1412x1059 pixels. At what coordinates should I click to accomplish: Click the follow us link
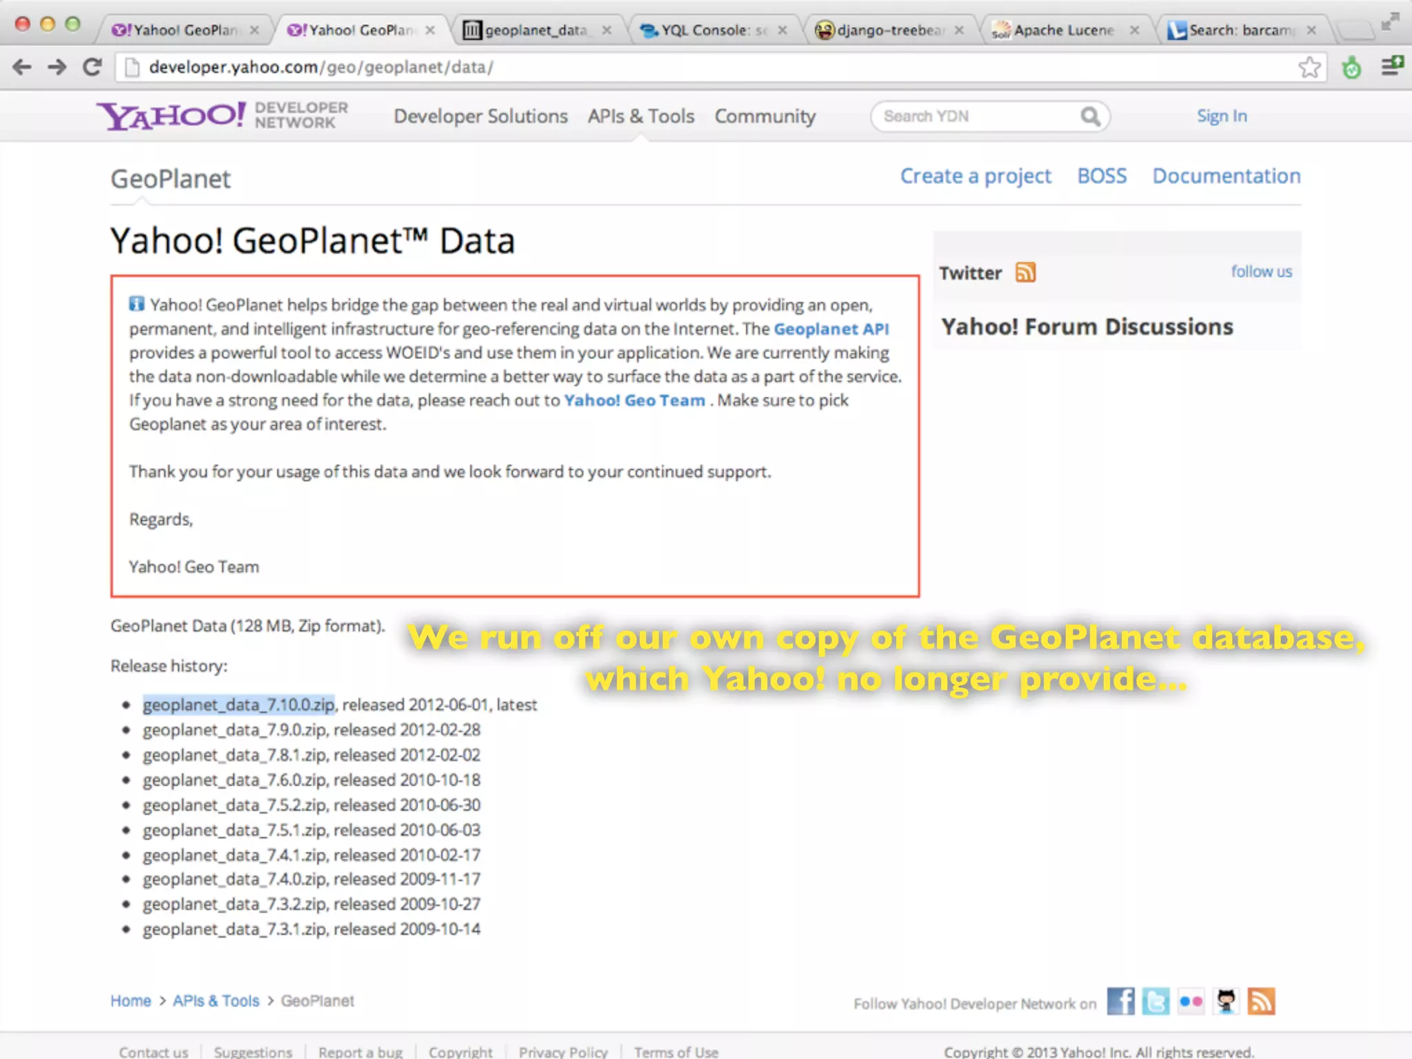(1262, 272)
